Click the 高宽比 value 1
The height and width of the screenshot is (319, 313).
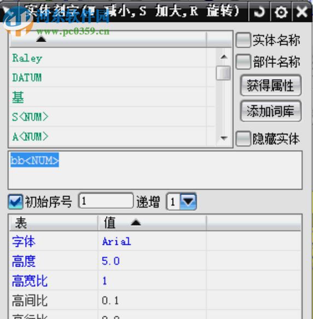(104, 281)
